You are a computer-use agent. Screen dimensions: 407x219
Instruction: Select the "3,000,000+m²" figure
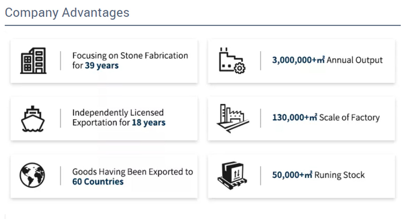click(298, 60)
